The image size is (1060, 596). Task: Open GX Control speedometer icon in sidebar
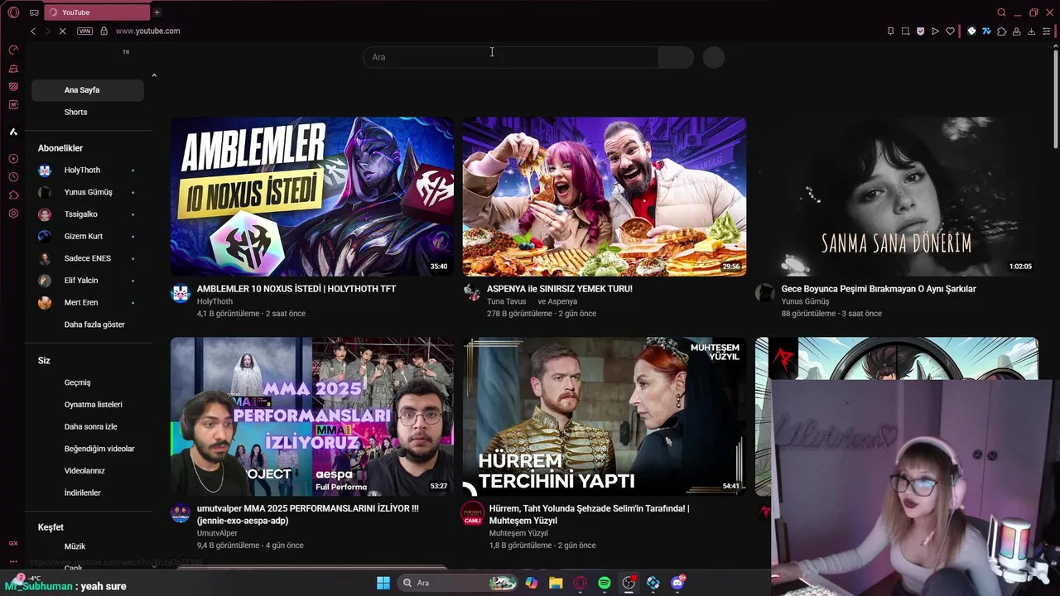click(x=13, y=50)
